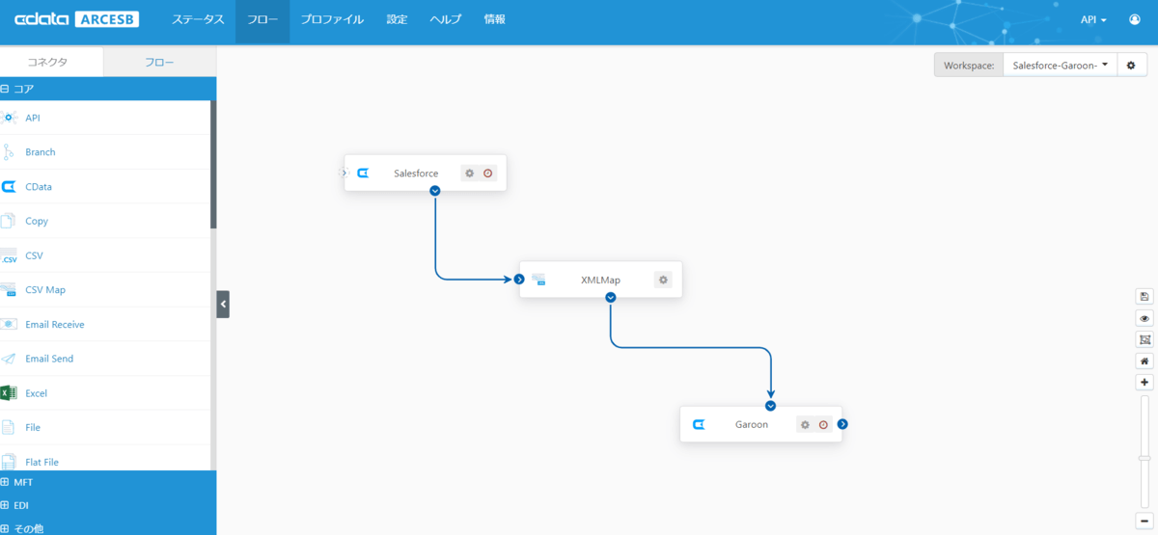Click Garoon connector clock schedule icon
Viewport: 1158px width, 535px height.
[823, 424]
